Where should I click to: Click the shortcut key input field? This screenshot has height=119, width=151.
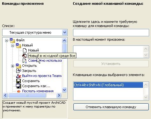tap(111, 32)
